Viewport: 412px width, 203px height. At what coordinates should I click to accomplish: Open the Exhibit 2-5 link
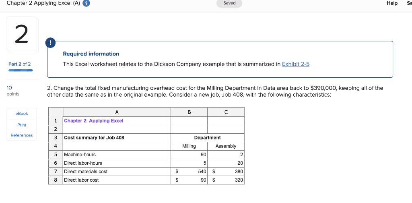pos(296,64)
